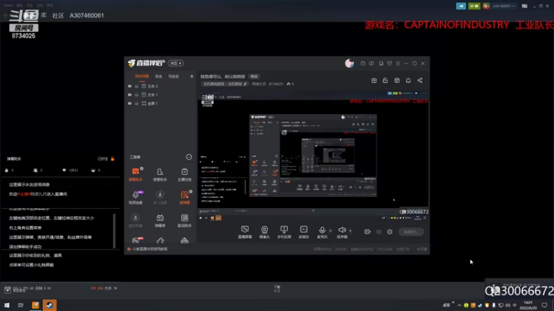The width and height of the screenshot is (554, 311).
Task: Hide the 文本 2 layer with its eye
Action: coord(129,86)
